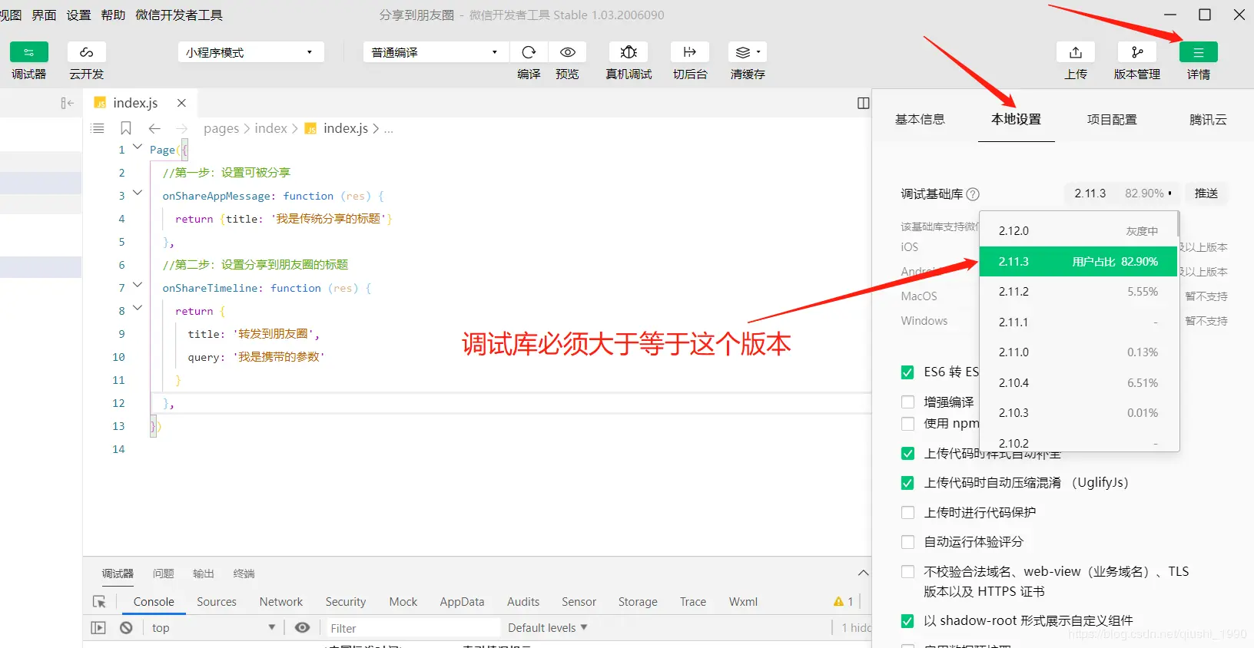Open the 小程序模式 mode dropdown
Screen dimensions: 1254x648
click(x=250, y=52)
